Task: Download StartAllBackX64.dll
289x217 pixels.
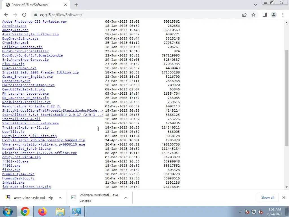Action: point(21,119)
